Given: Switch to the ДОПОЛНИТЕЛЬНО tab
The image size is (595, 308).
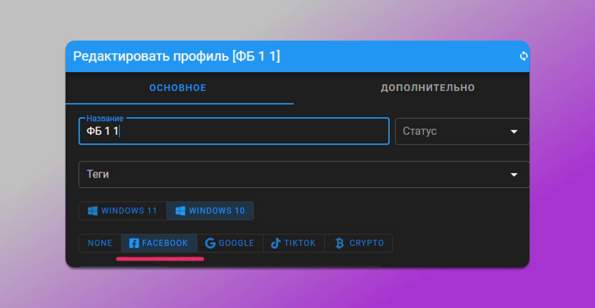Looking at the screenshot, I should [x=428, y=87].
